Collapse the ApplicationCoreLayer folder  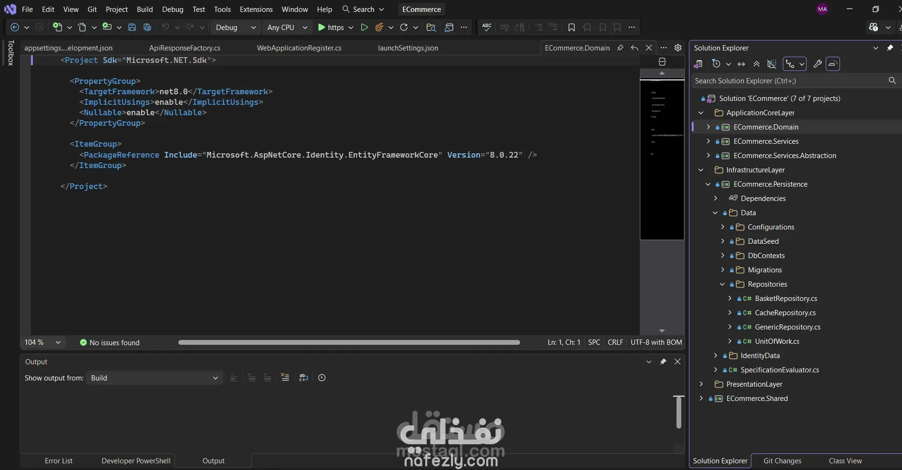tap(701, 113)
